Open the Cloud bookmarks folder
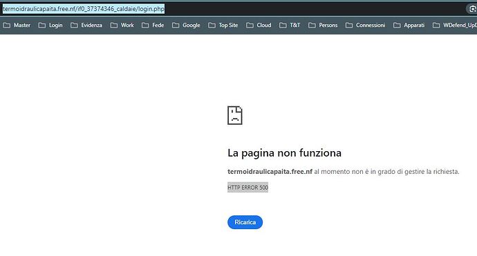 (x=259, y=26)
